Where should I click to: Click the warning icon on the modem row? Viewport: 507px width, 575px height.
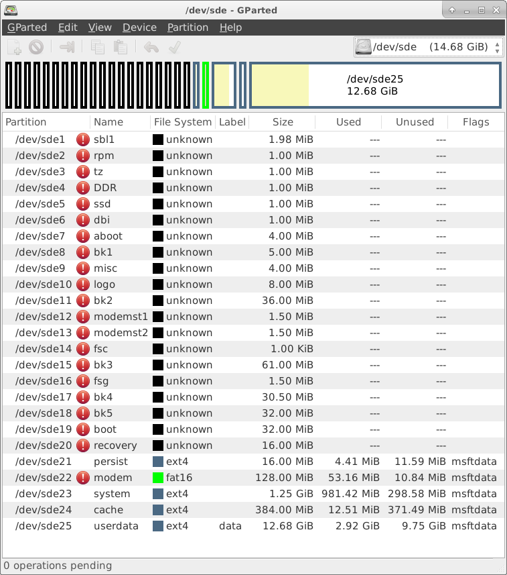[83, 478]
